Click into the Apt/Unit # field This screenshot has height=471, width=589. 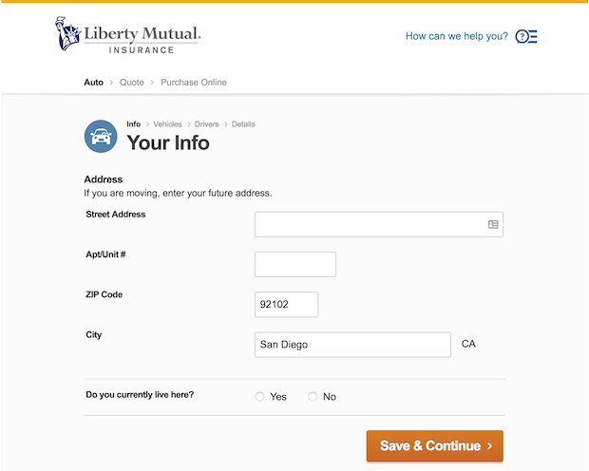[x=295, y=265]
